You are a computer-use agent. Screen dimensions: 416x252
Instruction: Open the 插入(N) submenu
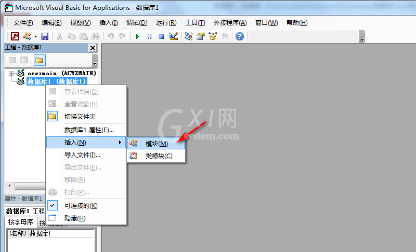(x=86, y=143)
